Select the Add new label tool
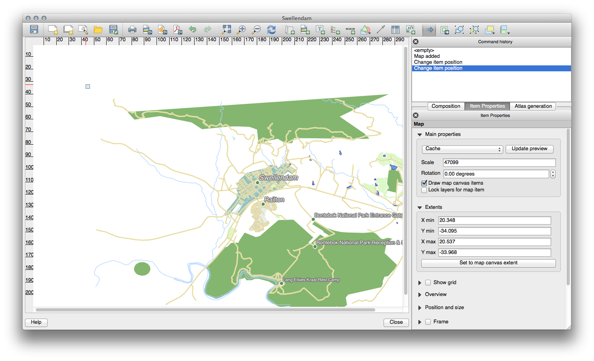The image size is (594, 361). pyautogui.click(x=320, y=30)
